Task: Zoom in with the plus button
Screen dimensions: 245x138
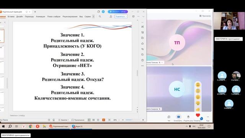Action: 143,120
